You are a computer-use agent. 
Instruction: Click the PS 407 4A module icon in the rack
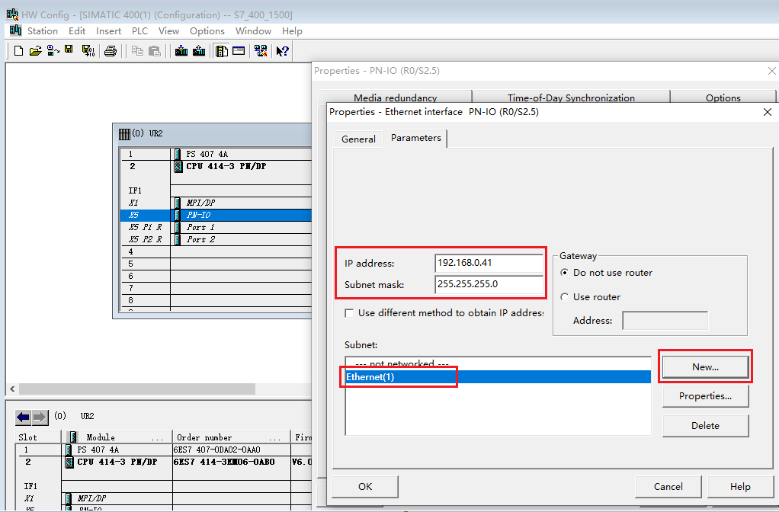[x=178, y=155]
